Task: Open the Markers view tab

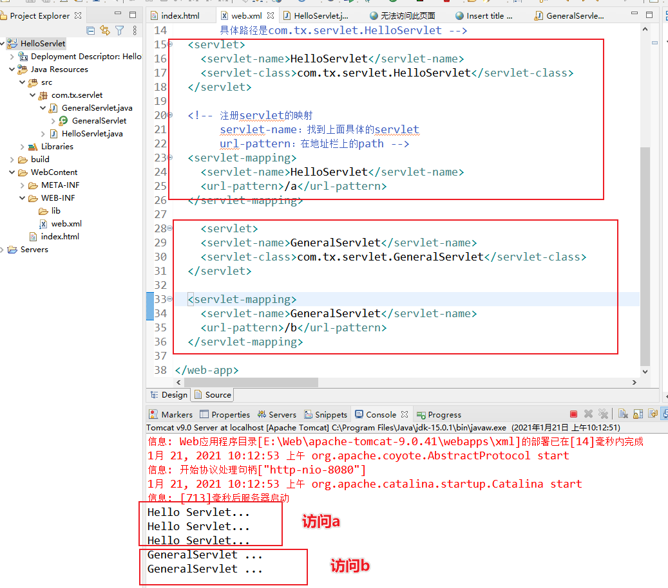Action: 171,414
